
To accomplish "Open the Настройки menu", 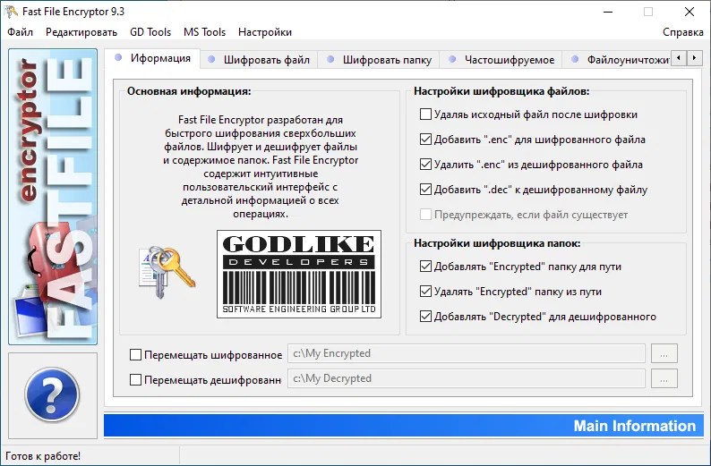I will (265, 32).
